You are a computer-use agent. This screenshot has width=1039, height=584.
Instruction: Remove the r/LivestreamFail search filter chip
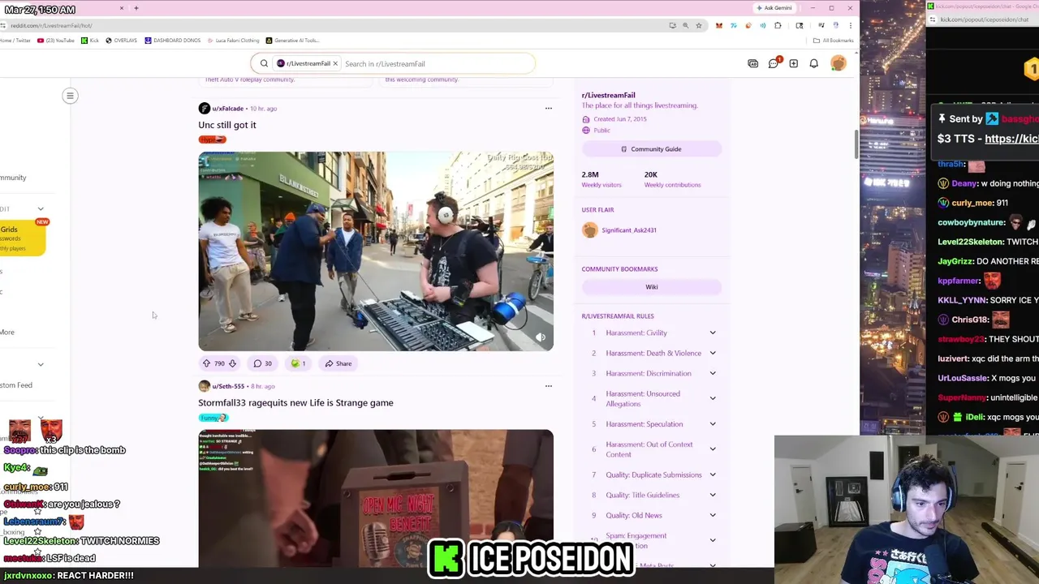(334, 63)
